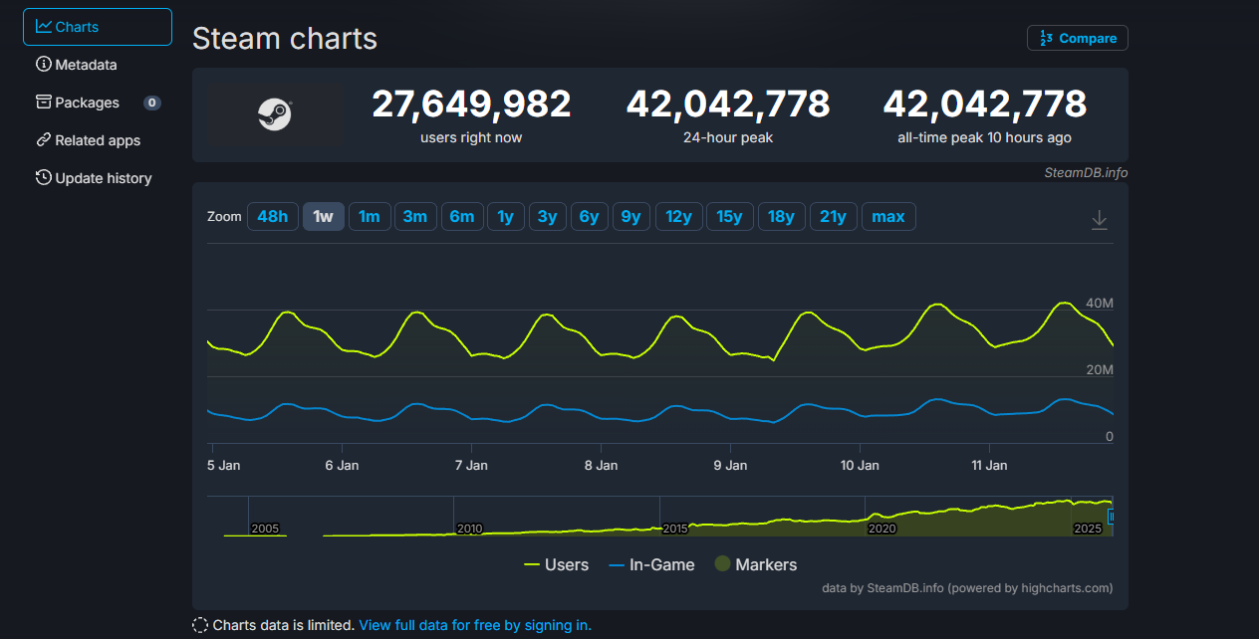The height and width of the screenshot is (639, 1259).
Task: Toggle the Users series in legend
Action: (x=556, y=564)
